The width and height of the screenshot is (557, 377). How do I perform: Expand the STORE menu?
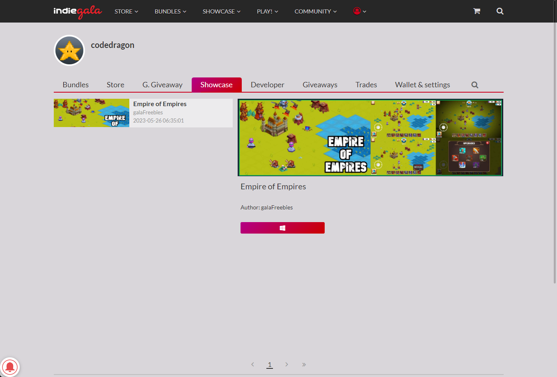[x=126, y=11]
